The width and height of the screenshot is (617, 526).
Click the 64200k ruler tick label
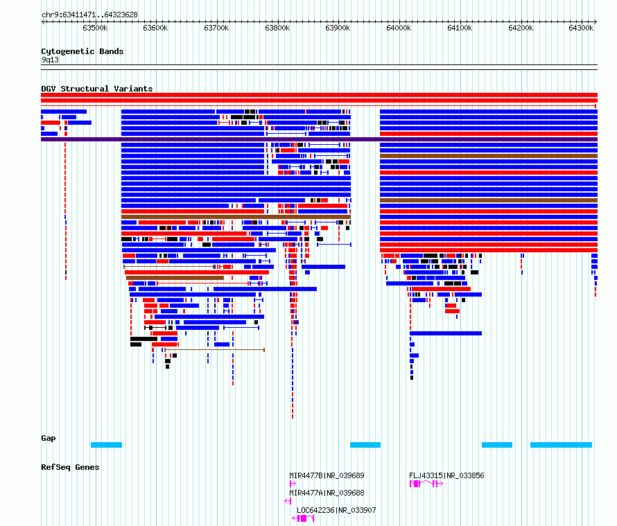pyautogui.click(x=521, y=28)
